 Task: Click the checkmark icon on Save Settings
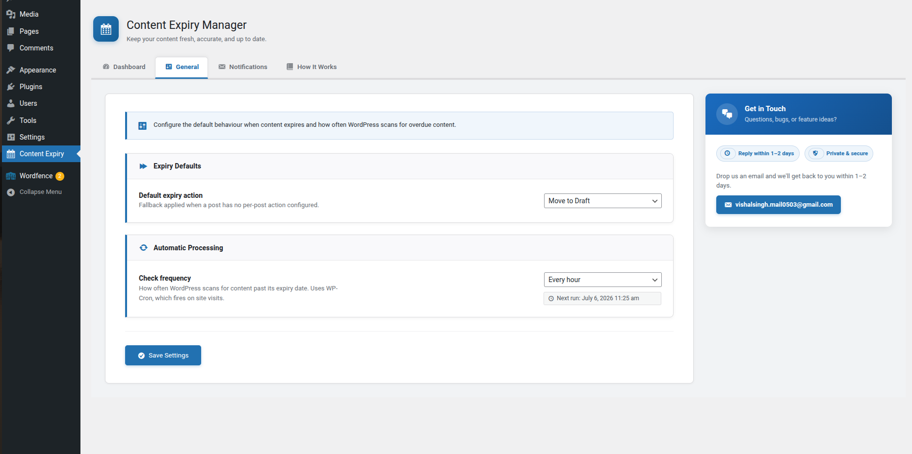point(141,356)
